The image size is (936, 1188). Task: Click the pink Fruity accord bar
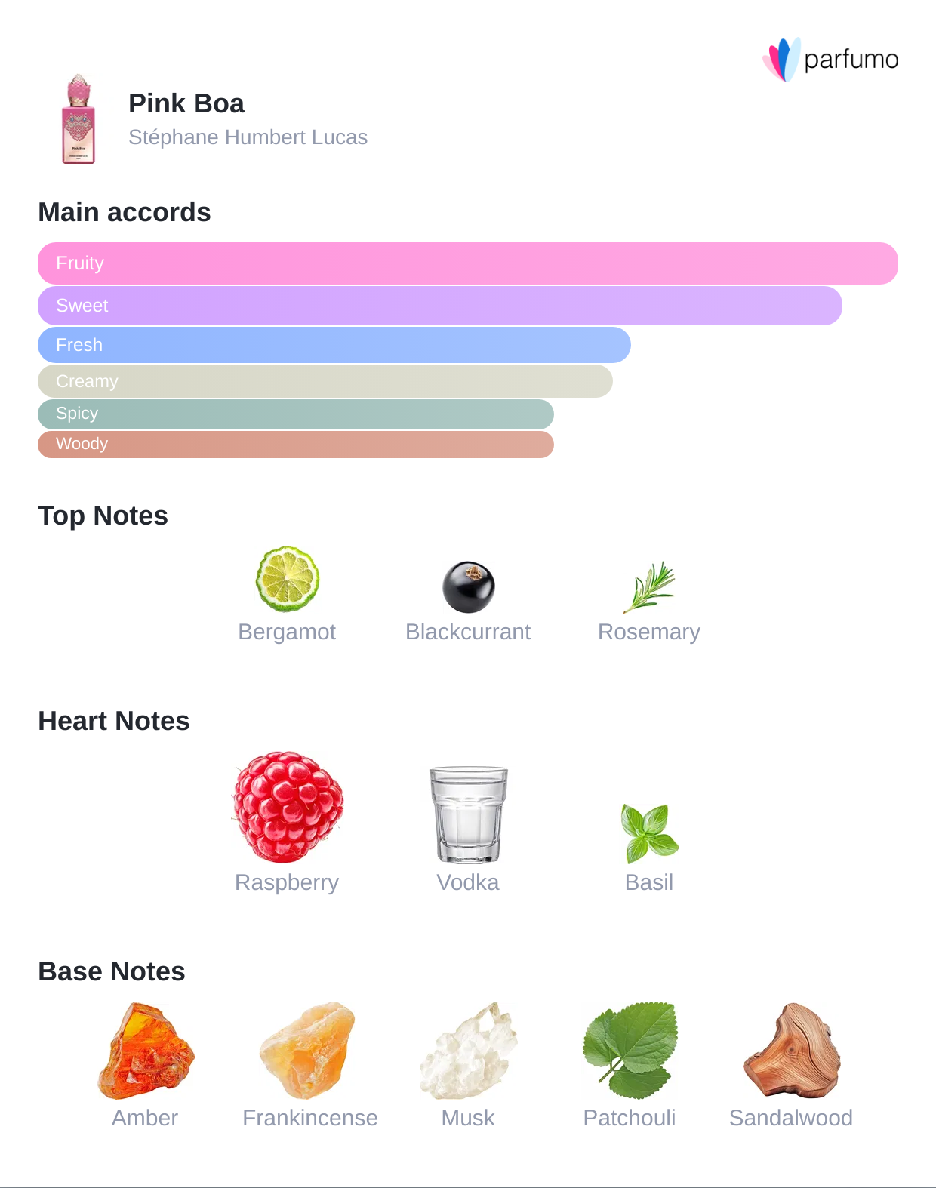(468, 263)
